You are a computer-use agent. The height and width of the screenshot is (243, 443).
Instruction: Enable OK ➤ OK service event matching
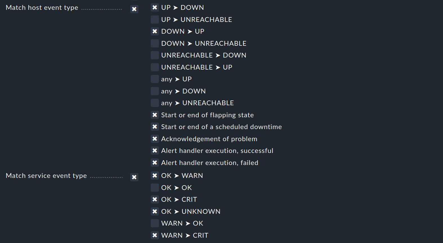coord(155,187)
